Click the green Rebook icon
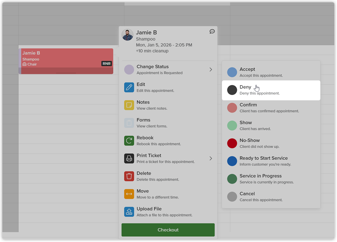The width and height of the screenshot is (337, 242). (x=129, y=141)
